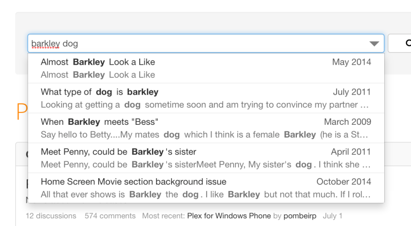Click the "March 2009" suggestion date
Image resolution: width=411 pixels, height=226 pixels.
pyautogui.click(x=347, y=122)
